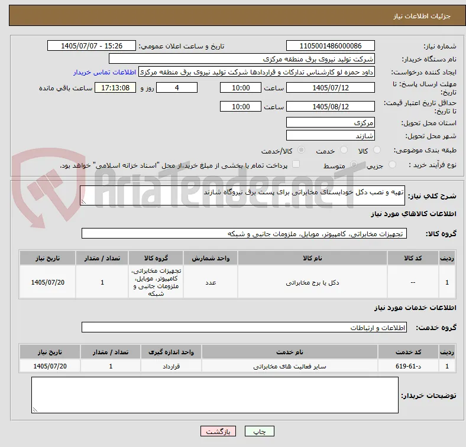Select the جزیی purchase type radio
This screenshot has width=466, height=447.
(x=392, y=164)
